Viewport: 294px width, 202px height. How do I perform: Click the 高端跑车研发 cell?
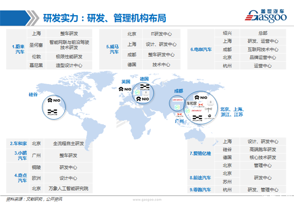click(262, 150)
